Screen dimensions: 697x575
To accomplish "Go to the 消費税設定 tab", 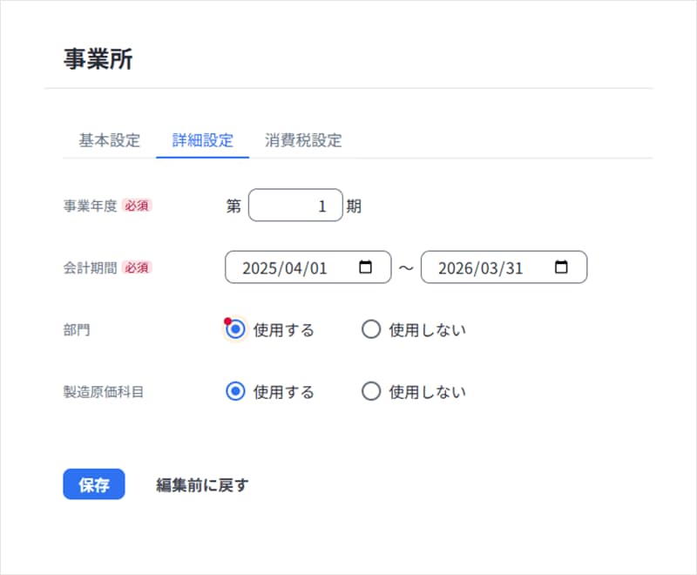I will 303,140.
